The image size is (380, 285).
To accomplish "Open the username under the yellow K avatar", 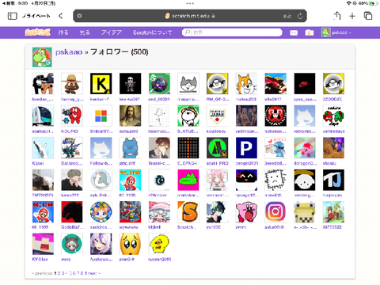I will (99, 99).
